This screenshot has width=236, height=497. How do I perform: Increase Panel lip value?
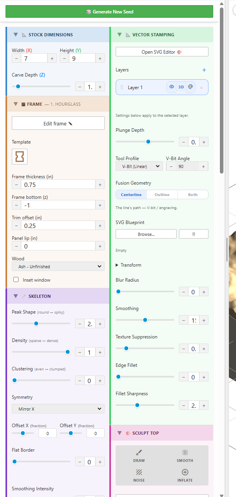[x=100, y=246]
